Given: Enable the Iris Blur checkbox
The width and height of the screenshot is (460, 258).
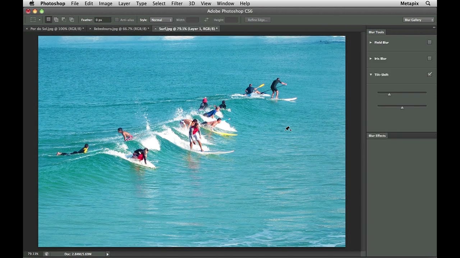Looking at the screenshot, I should [x=429, y=58].
